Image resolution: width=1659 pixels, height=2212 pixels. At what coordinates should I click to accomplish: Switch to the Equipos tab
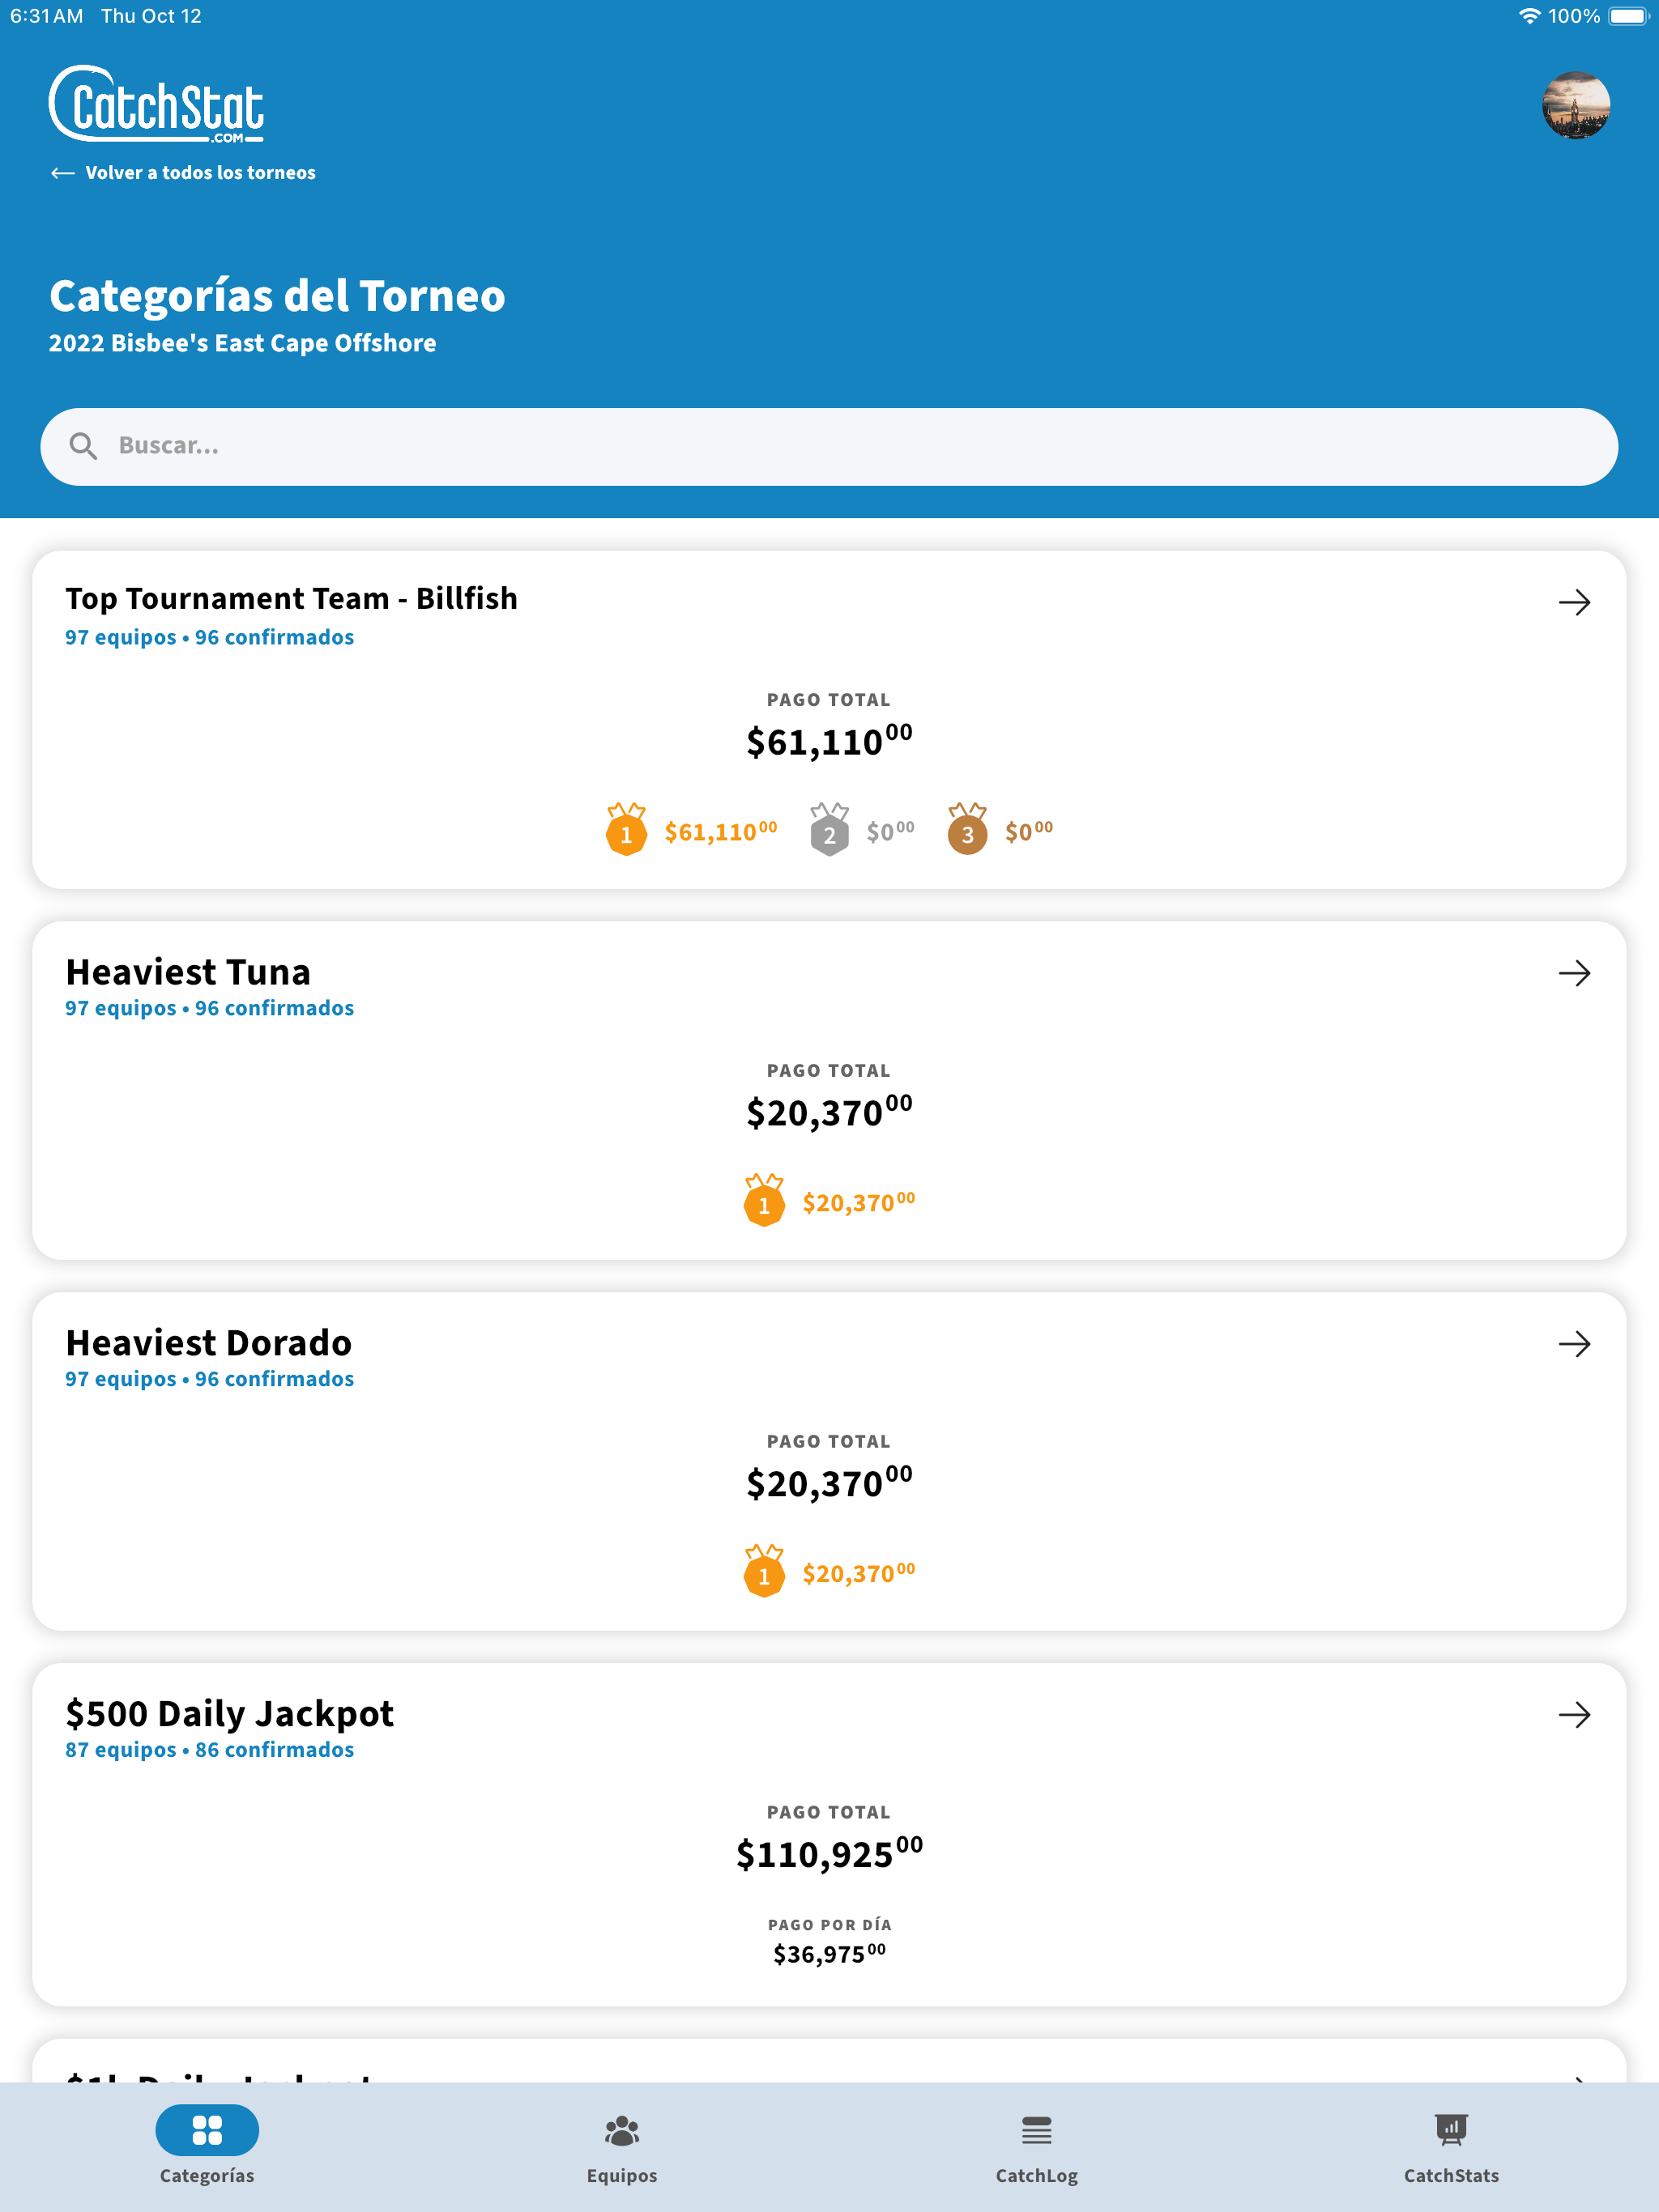coord(621,2146)
